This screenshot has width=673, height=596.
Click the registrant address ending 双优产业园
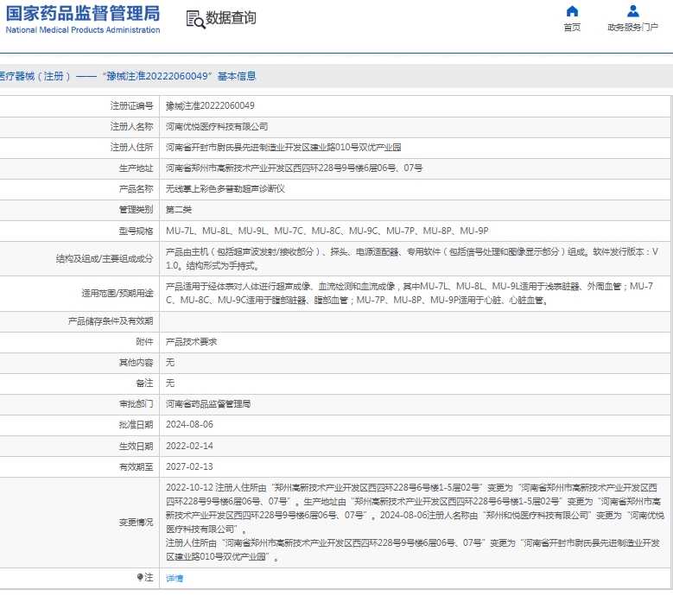(283, 147)
